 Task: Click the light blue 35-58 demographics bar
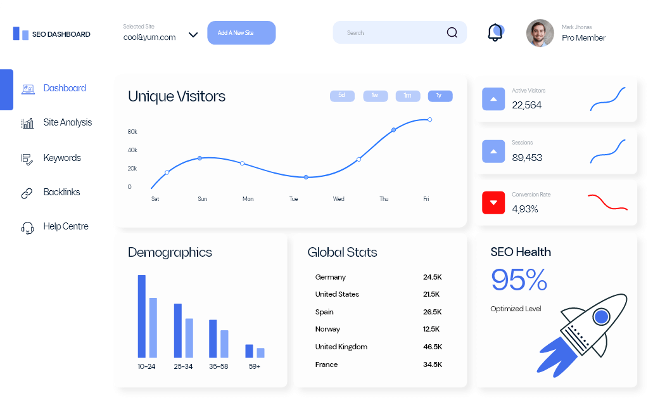(224, 344)
